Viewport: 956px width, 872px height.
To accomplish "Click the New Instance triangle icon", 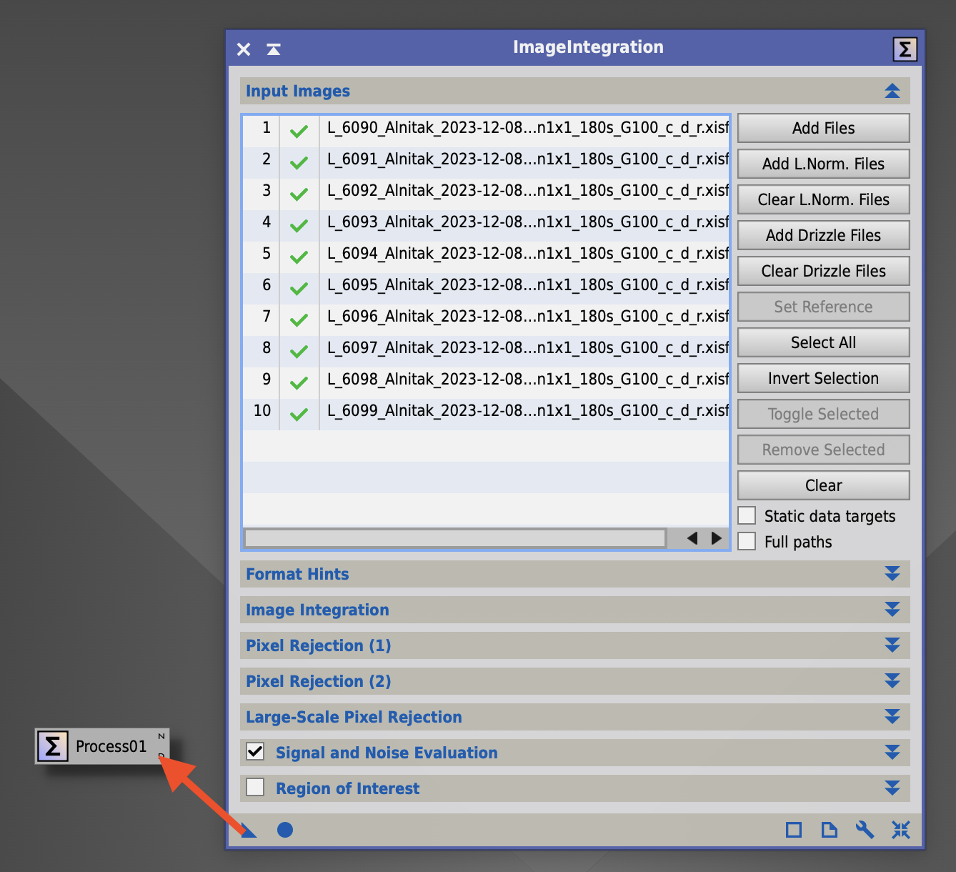I will point(247,830).
